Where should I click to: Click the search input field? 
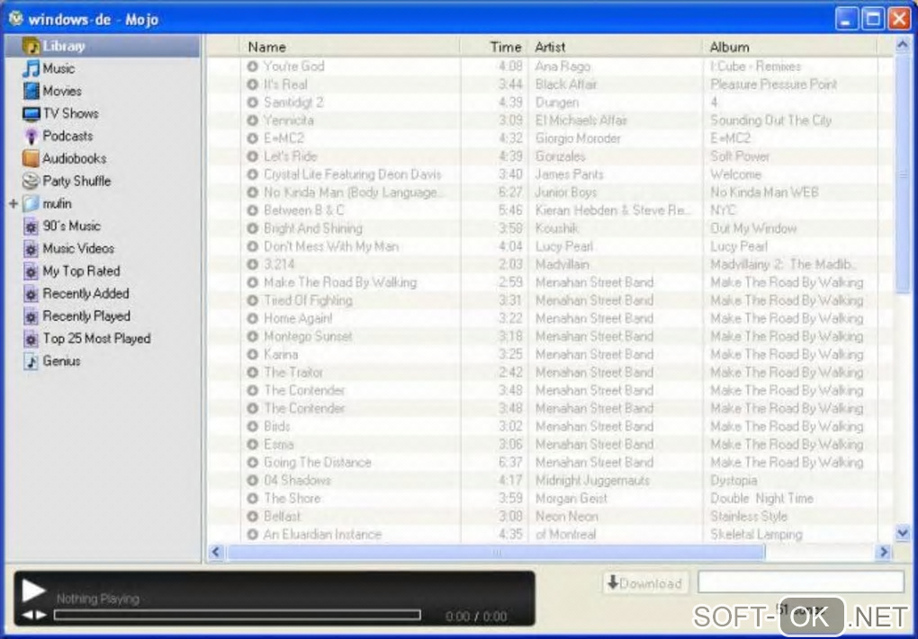click(800, 582)
